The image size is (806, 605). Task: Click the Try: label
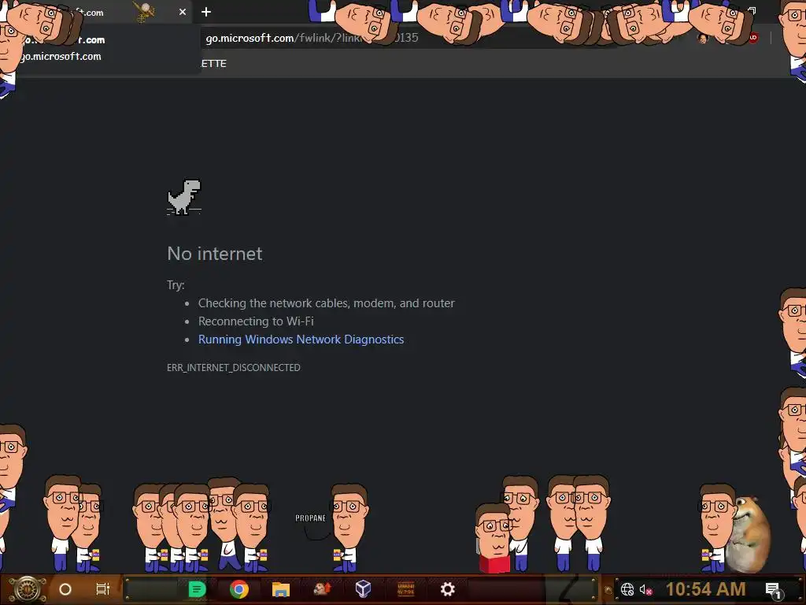[x=176, y=285]
